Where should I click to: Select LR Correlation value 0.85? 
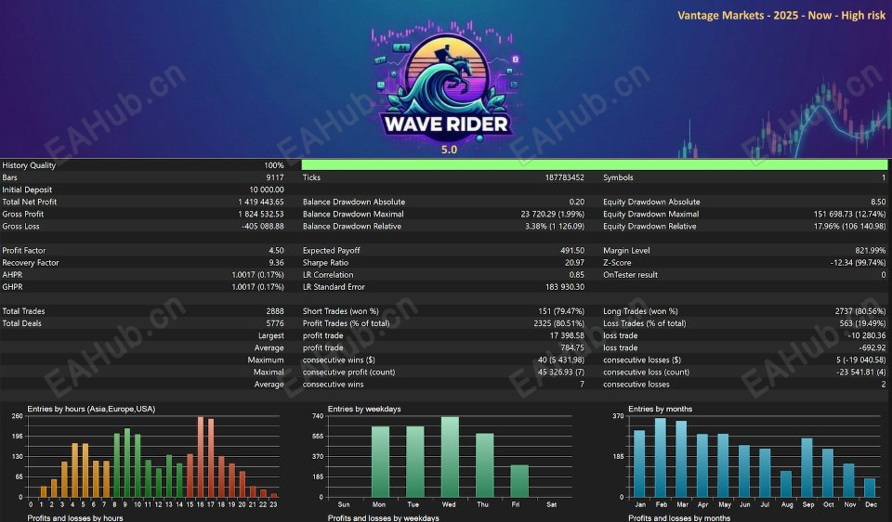click(x=576, y=275)
